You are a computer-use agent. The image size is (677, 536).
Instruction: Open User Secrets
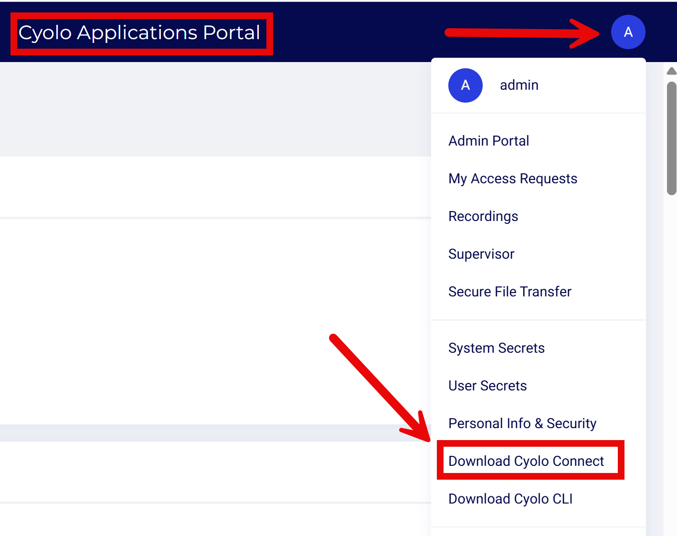[x=487, y=386]
